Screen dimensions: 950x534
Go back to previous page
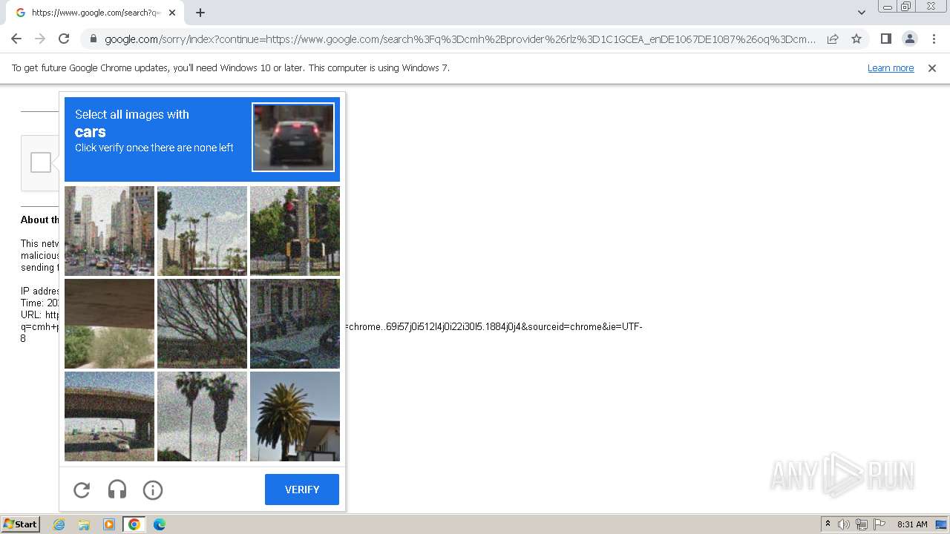point(16,39)
